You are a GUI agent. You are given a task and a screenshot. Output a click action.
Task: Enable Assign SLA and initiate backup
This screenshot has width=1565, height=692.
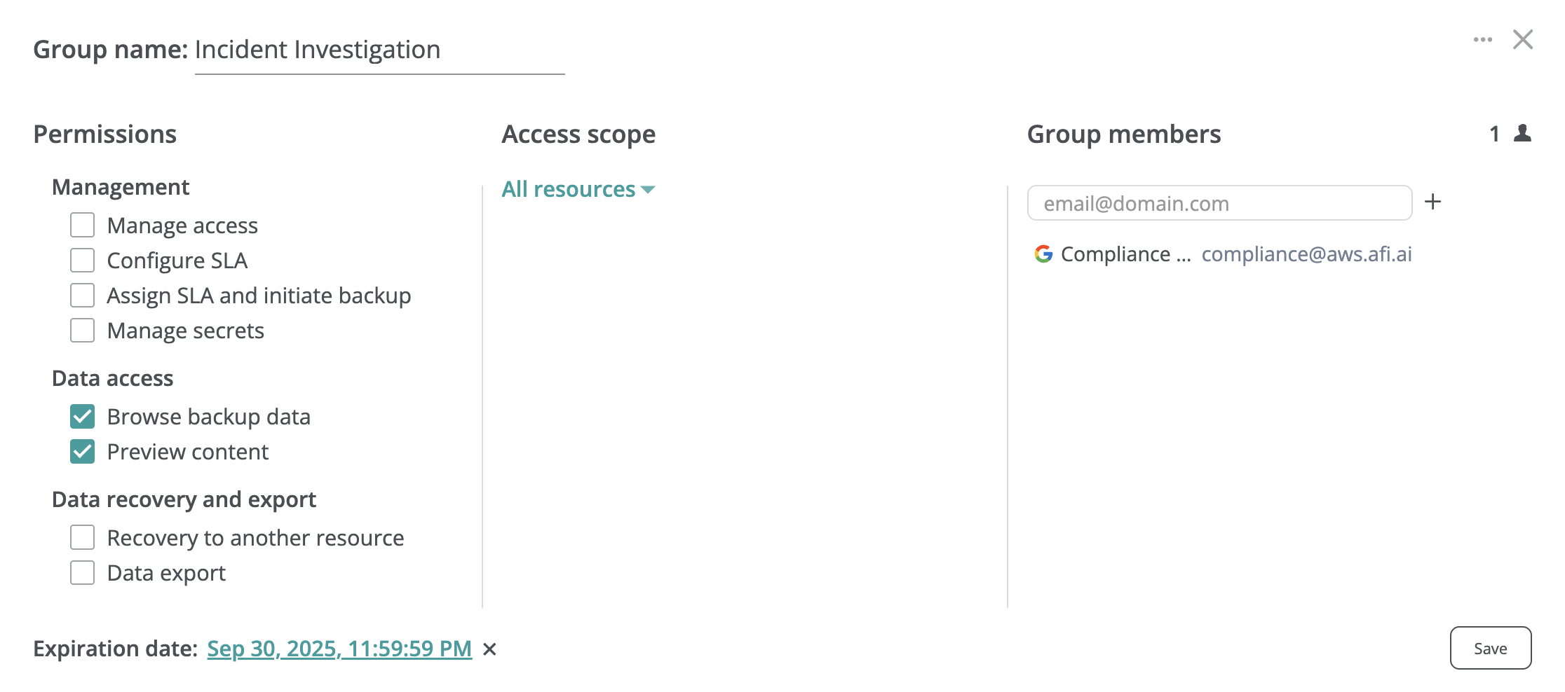82,296
